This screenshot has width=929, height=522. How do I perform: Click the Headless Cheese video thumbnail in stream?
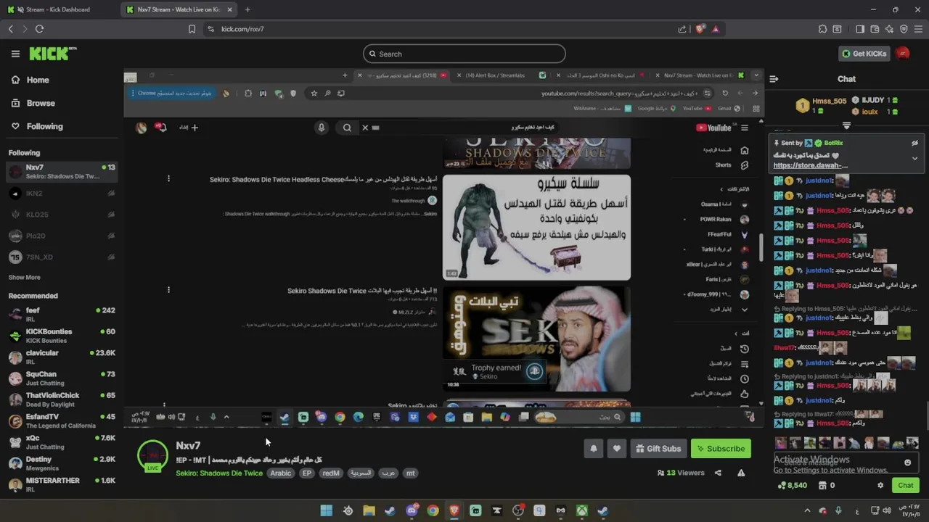pyautogui.click(x=536, y=227)
